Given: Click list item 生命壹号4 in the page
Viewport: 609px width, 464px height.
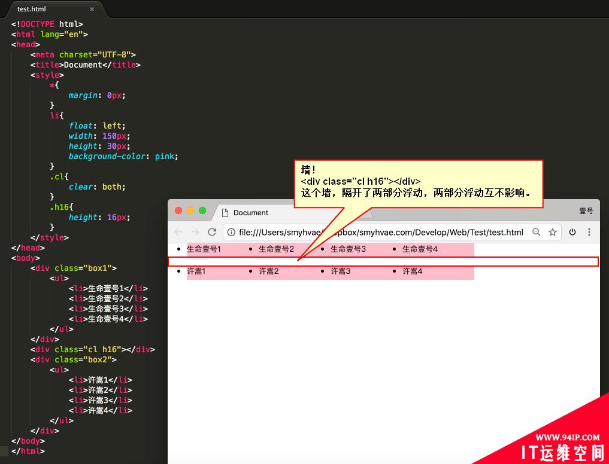Looking at the screenshot, I should pos(420,249).
